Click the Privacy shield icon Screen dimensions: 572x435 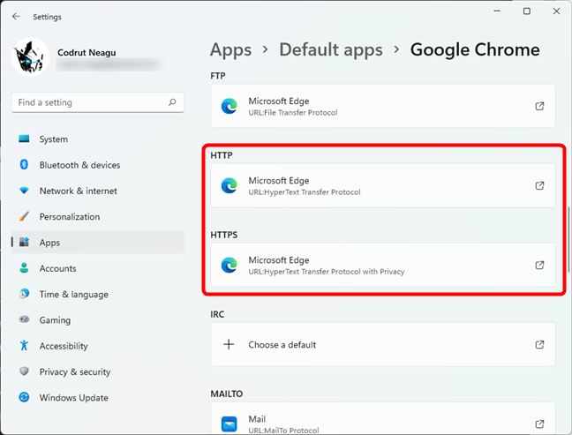(x=24, y=371)
